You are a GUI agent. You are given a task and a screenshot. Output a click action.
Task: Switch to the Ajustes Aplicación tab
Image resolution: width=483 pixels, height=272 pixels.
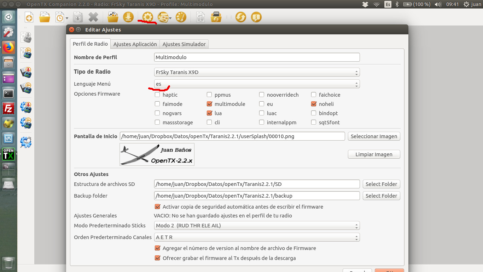click(x=135, y=44)
